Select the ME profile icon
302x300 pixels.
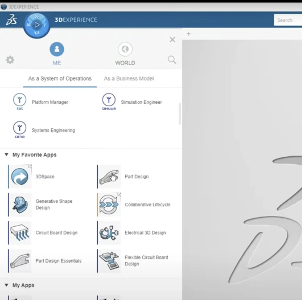click(57, 49)
